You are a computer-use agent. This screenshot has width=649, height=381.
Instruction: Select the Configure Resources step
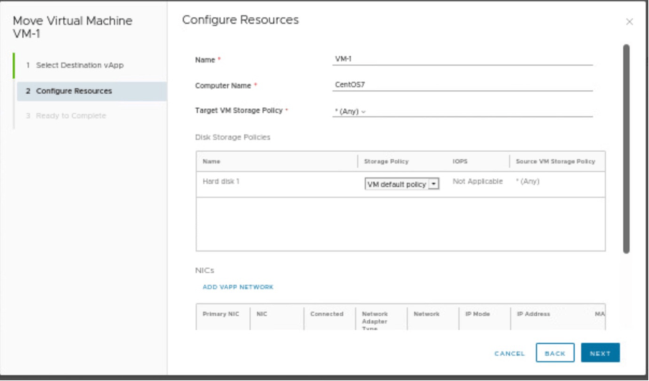point(74,91)
